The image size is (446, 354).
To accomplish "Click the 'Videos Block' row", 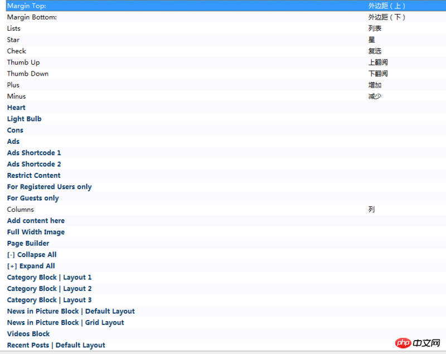I will (x=226, y=334).
